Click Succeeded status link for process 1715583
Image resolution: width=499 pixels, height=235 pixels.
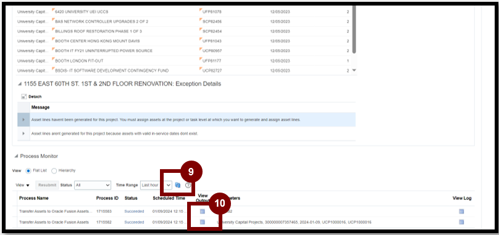coord(134,212)
